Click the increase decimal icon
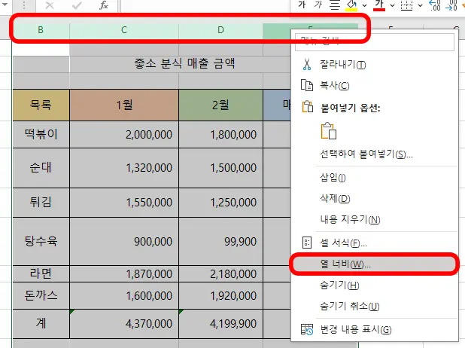Image resolution: width=465 pixels, height=348 pixels. pyautogui.click(x=435, y=5)
